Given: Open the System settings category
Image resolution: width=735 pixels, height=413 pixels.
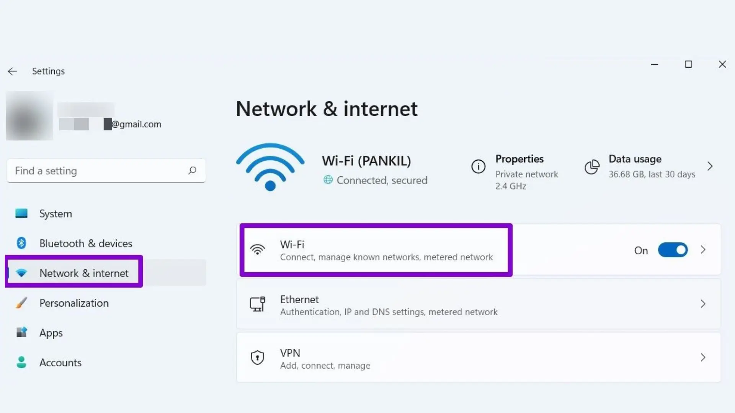Looking at the screenshot, I should (56, 214).
